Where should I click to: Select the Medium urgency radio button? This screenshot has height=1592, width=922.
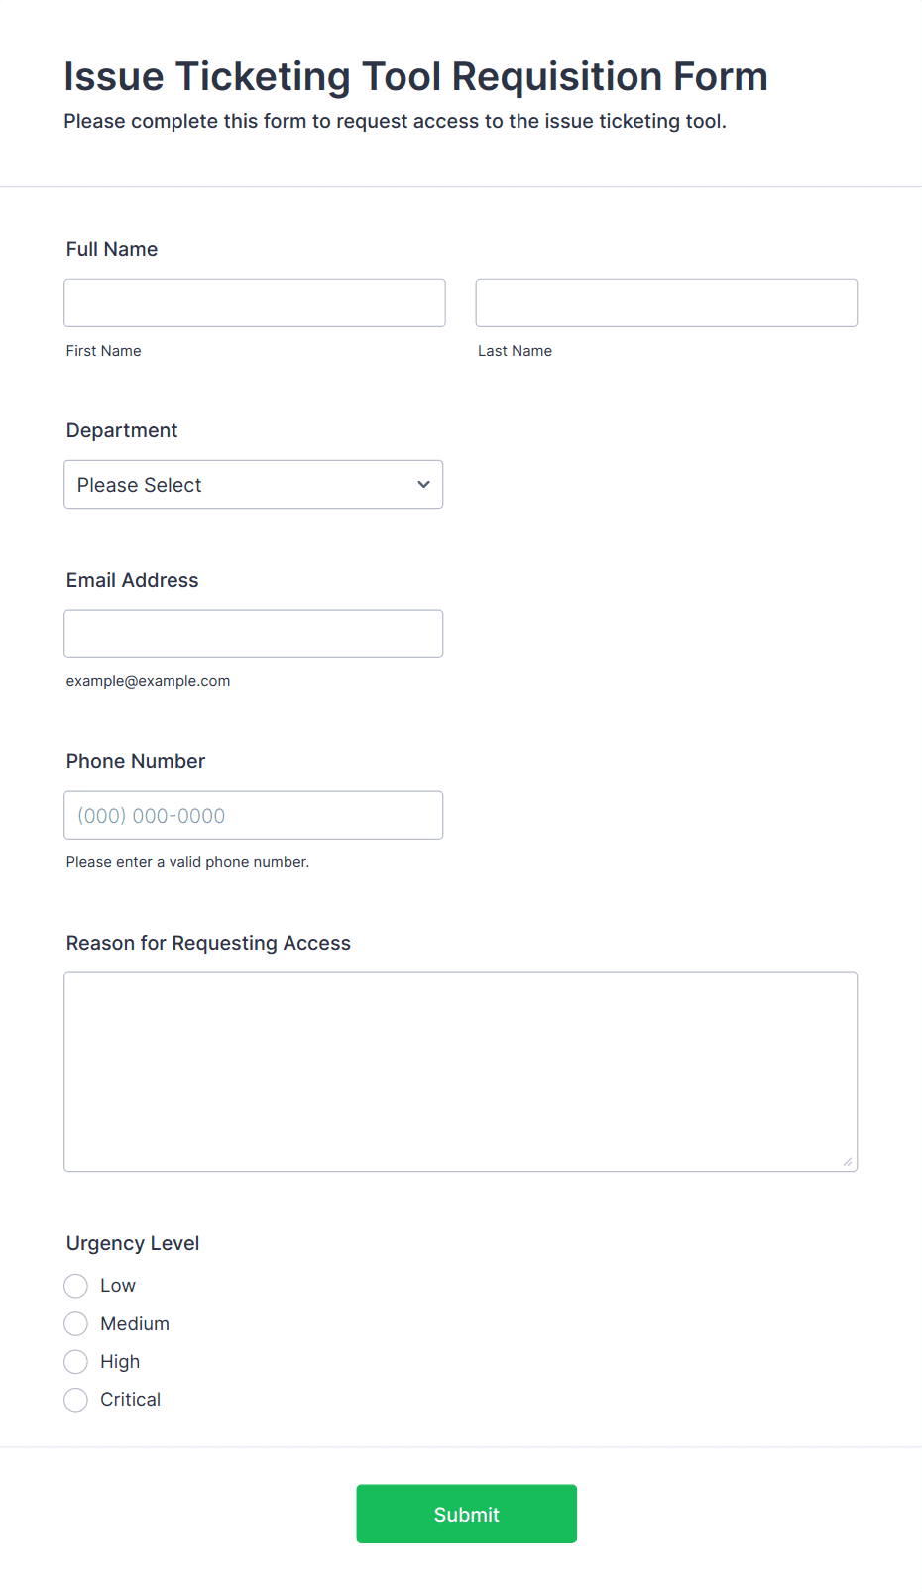tap(76, 1324)
